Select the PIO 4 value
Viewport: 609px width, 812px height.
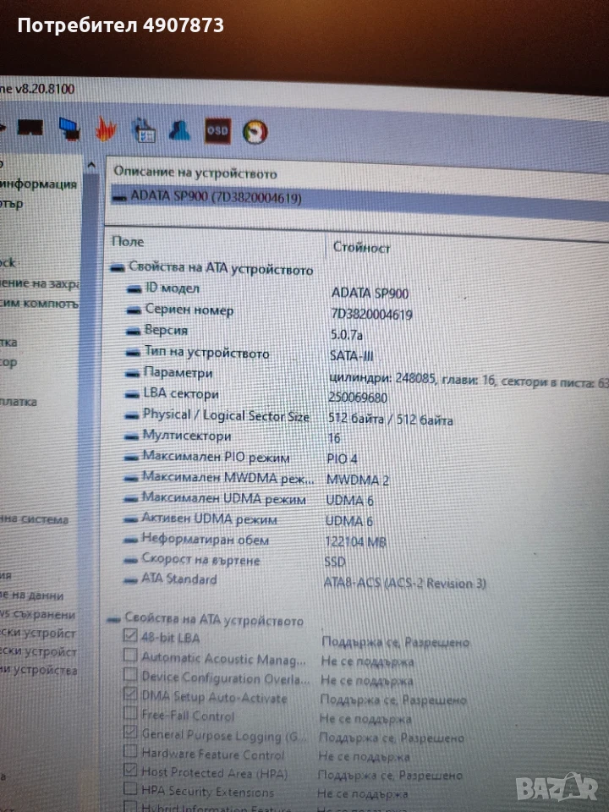click(342, 458)
